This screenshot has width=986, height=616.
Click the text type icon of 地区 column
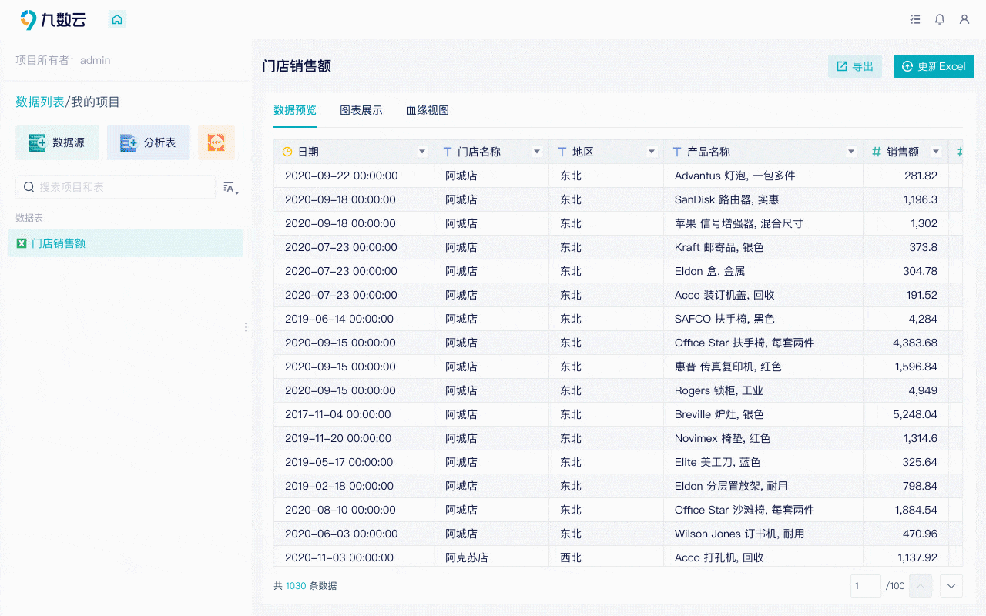tap(562, 152)
